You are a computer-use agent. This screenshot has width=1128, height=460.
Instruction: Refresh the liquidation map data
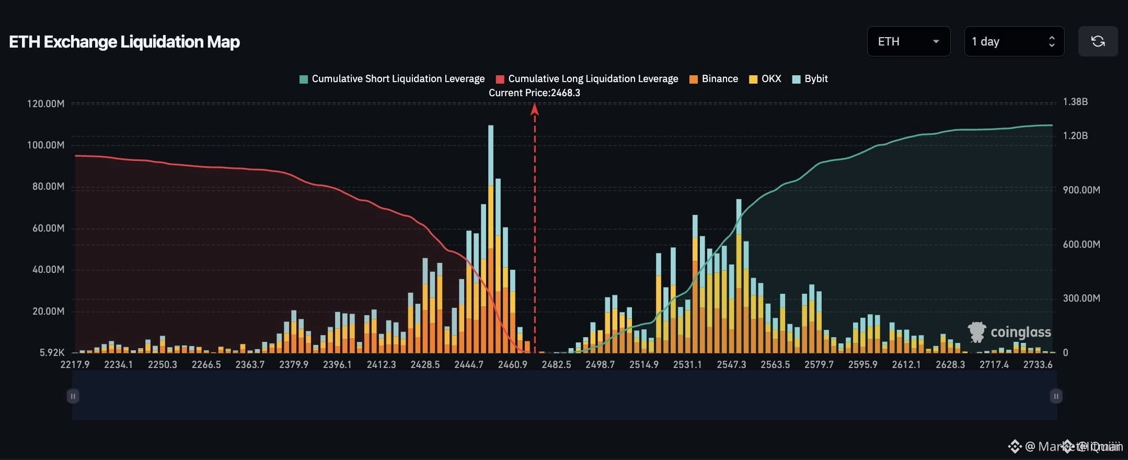(1098, 41)
